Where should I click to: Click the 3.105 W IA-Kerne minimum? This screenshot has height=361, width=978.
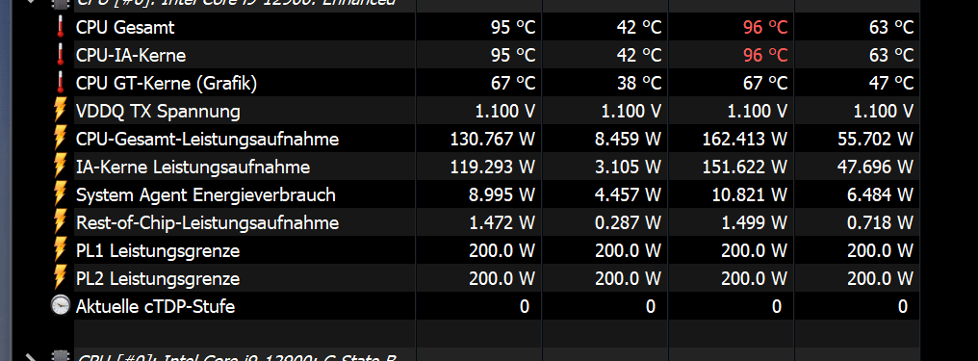[628, 167]
